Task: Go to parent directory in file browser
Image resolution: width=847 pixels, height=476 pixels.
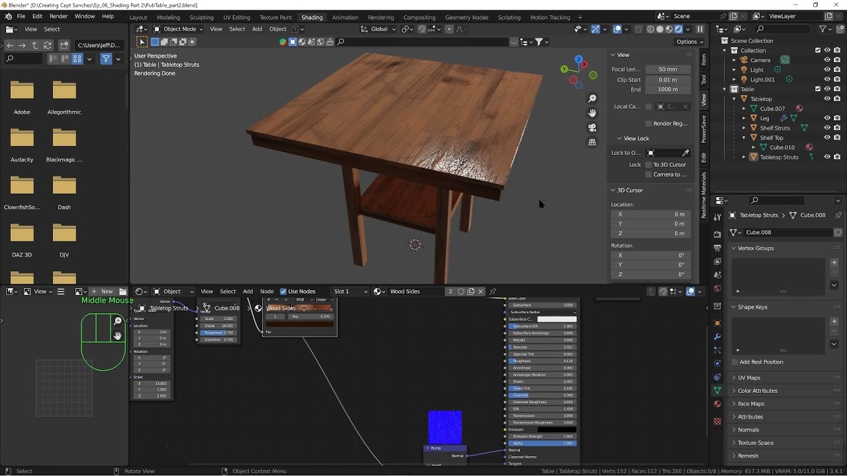Action: 35,45
